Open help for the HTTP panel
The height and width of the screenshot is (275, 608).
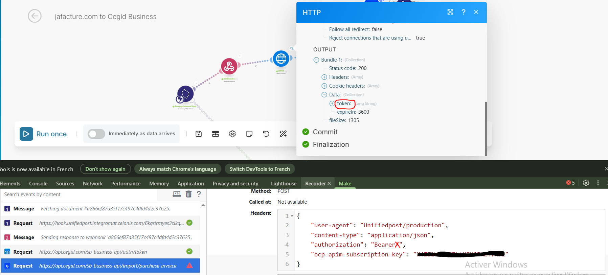pos(464,12)
